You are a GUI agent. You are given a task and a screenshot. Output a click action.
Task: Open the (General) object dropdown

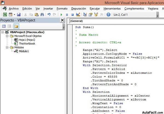117,21
